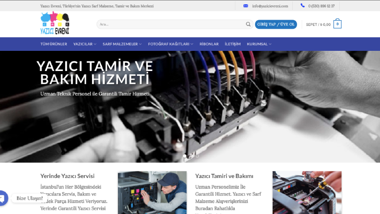Click the Yerinde Yazıcı Servisi heading
This screenshot has height=214, width=380.
[x=68, y=176]
